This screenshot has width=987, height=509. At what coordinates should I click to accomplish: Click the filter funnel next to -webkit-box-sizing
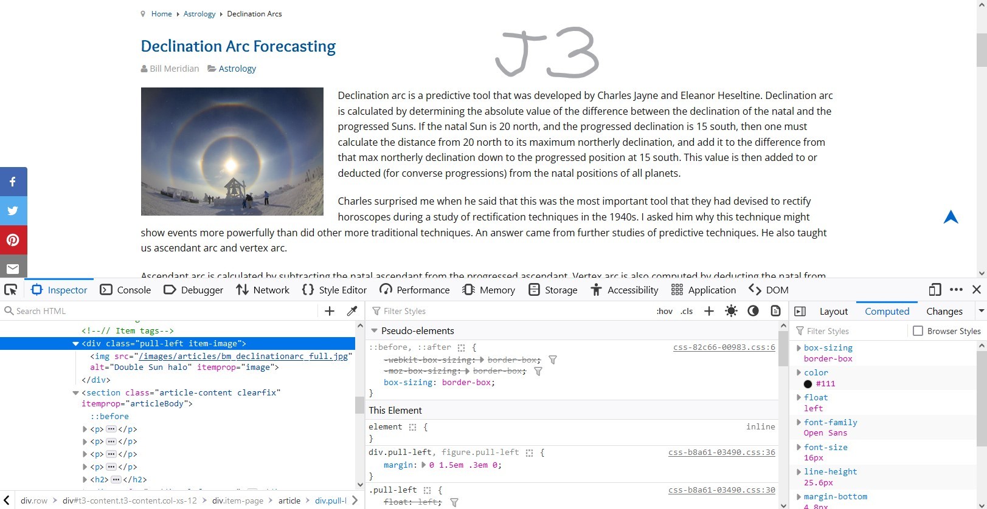point(553,360)
